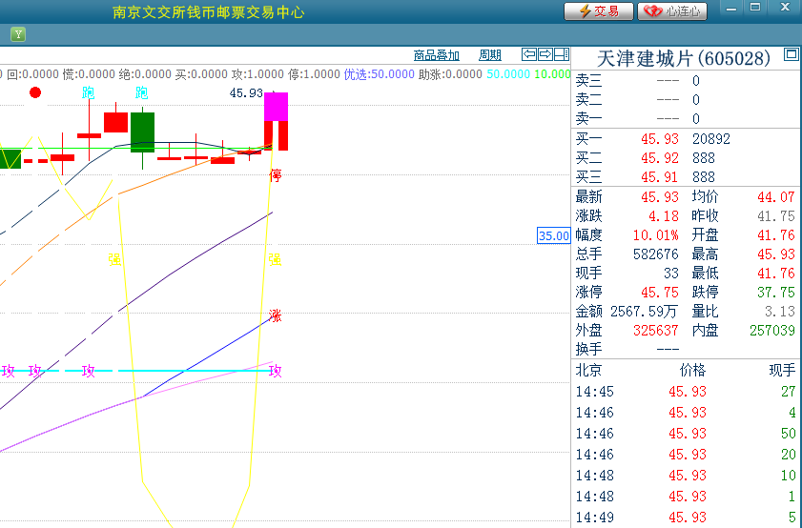Click the red dot marker on chart
The width and height of the screenshot is (802, 528).
click(x=35, y=92)
